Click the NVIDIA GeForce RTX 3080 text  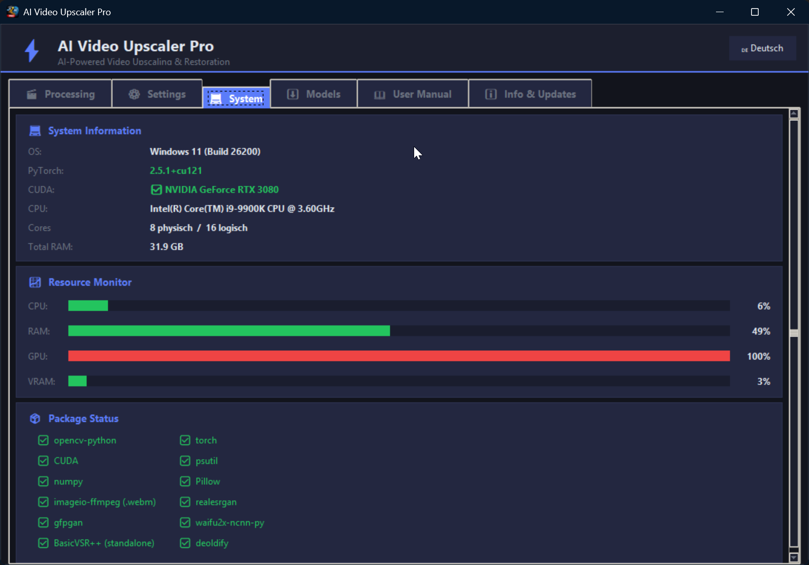pyautogui.click(x=222, y=190)
